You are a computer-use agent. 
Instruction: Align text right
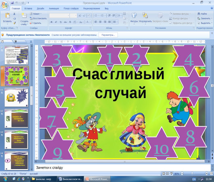pos(105,22)
